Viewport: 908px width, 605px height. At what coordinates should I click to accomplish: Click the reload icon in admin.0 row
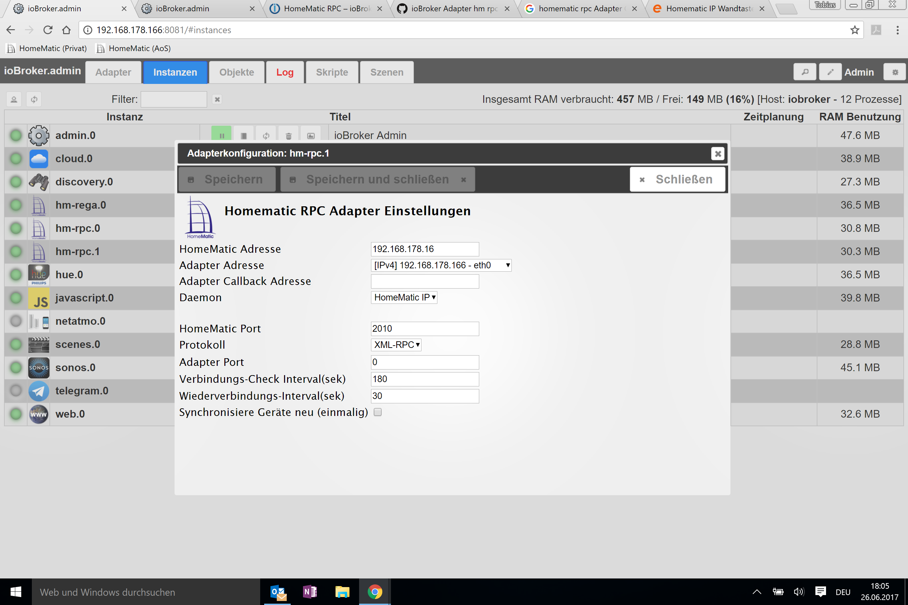pyautogui.click(x=266, y=135)
